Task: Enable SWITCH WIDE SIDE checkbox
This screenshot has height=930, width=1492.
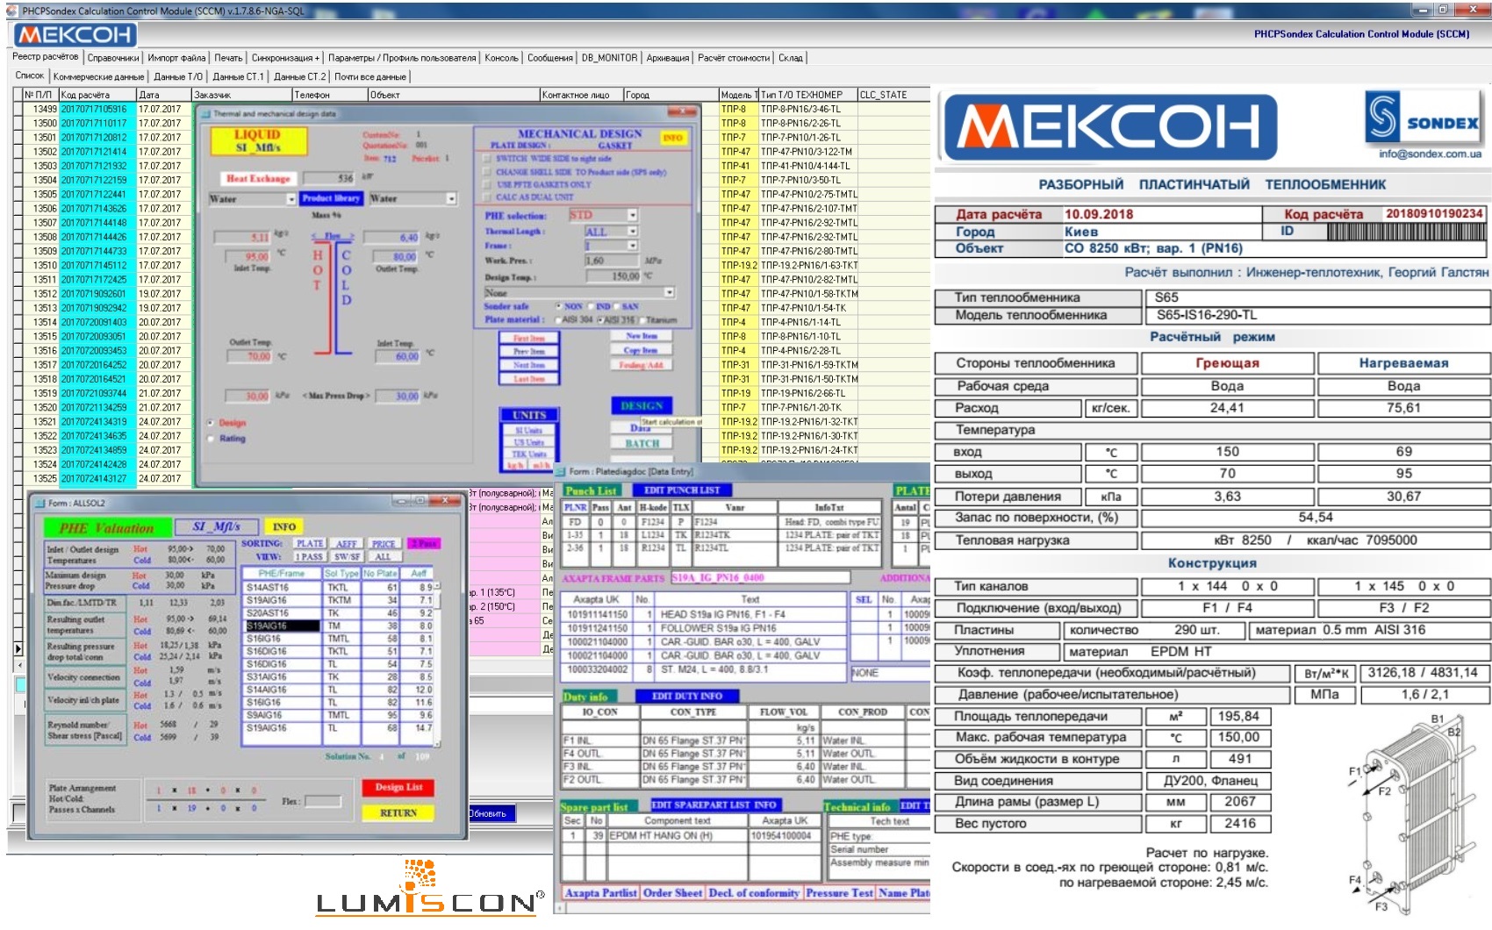Action: 487,159
